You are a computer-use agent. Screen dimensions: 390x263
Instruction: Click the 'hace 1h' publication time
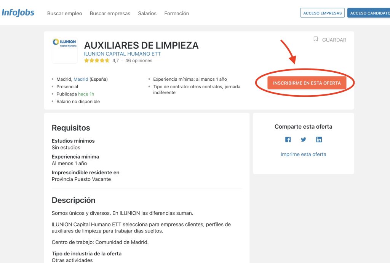(86, 94)
